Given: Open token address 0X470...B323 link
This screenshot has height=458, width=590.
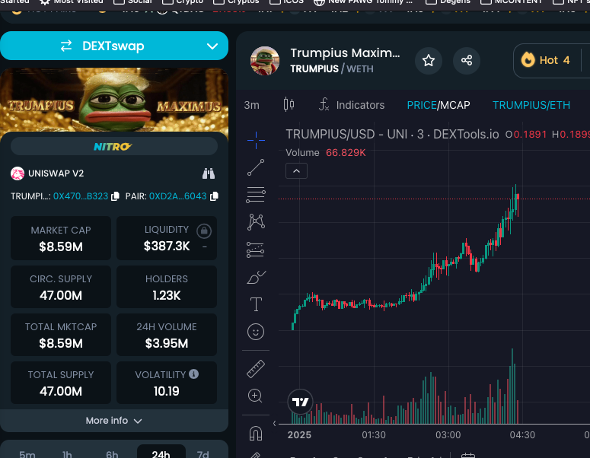Looking at the screenshot, I should tap(81, 196).
